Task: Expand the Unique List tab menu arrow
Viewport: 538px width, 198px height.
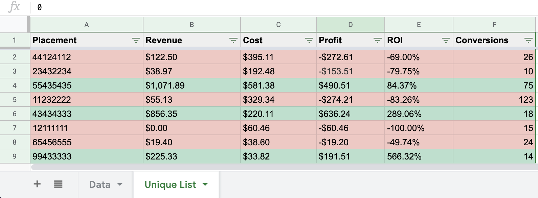Action: click(x=205, y=184)
